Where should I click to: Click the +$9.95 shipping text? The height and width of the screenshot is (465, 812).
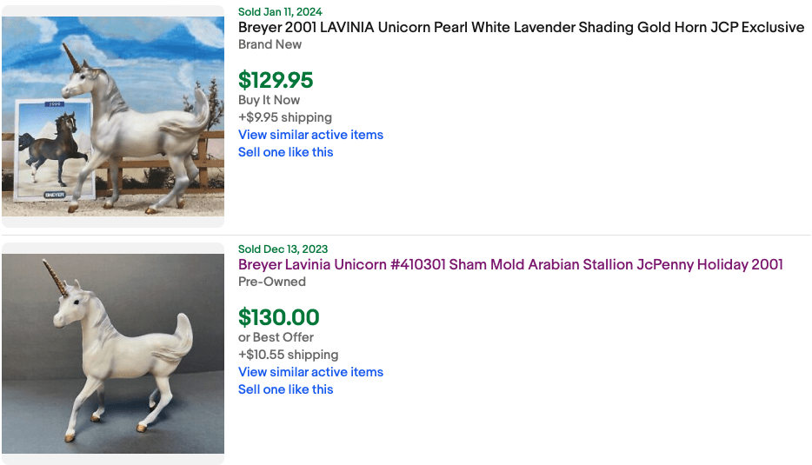tap(285, 117)
